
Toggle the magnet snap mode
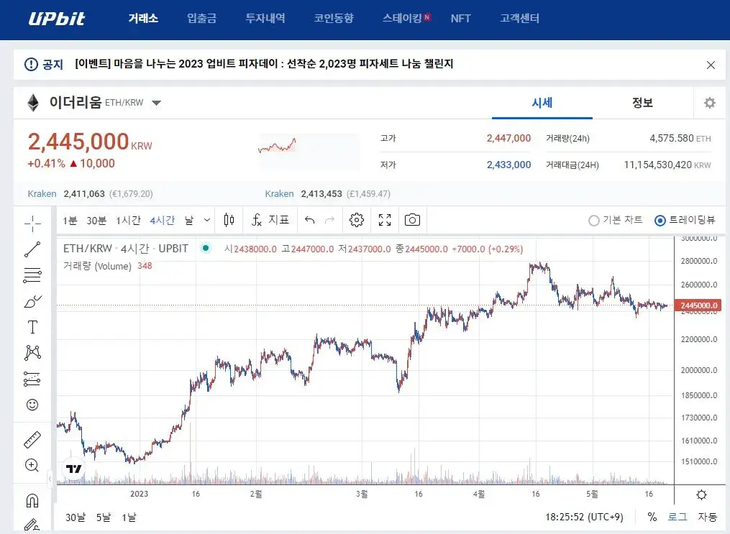coord(32,500)
